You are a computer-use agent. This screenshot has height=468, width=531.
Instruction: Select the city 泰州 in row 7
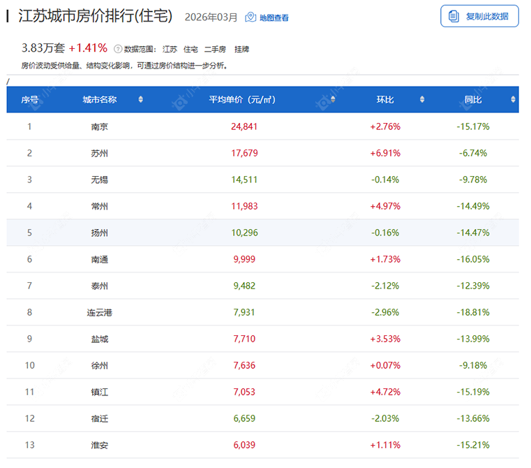(100, 286)
